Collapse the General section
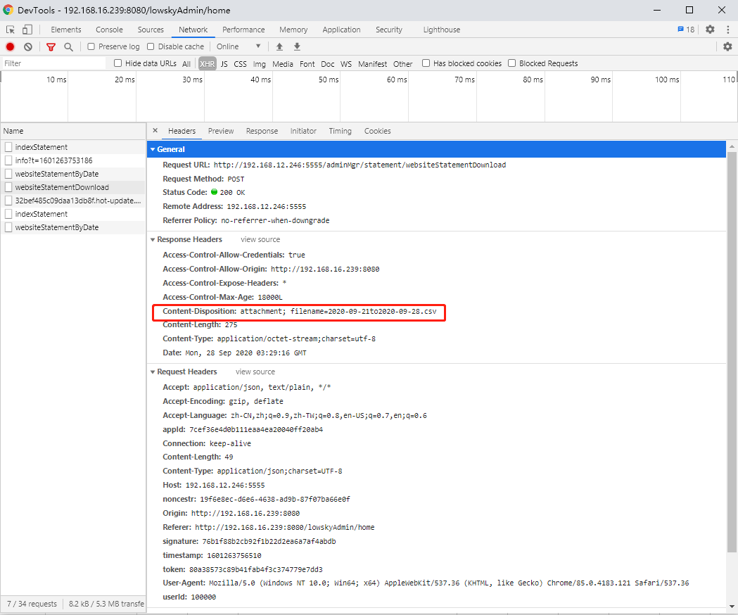 [x=153, y=149]
